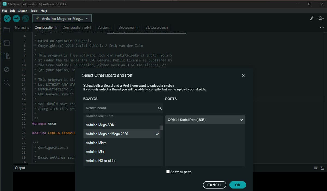The width and height of the screenshot is (327, 191).
Task: Select COM11 Serial Port (USB)
Action: click(x=205, y=120)
